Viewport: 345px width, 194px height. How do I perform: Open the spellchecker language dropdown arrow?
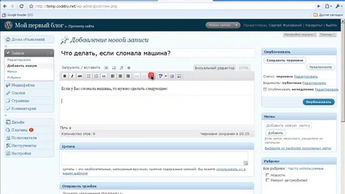tap(165, 76)
